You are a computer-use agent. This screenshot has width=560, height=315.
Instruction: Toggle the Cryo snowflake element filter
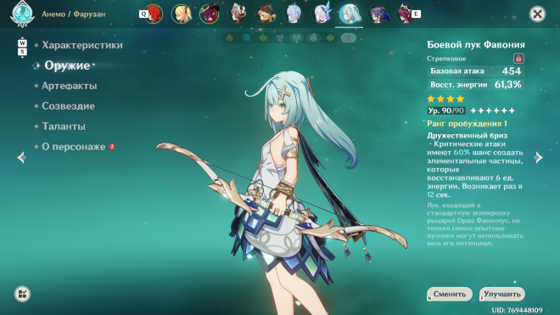(313, 37)
